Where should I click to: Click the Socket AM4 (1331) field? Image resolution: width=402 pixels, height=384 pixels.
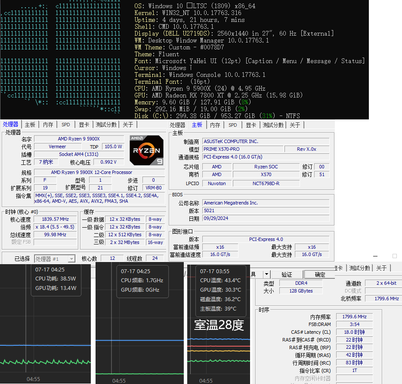(79, 154)
